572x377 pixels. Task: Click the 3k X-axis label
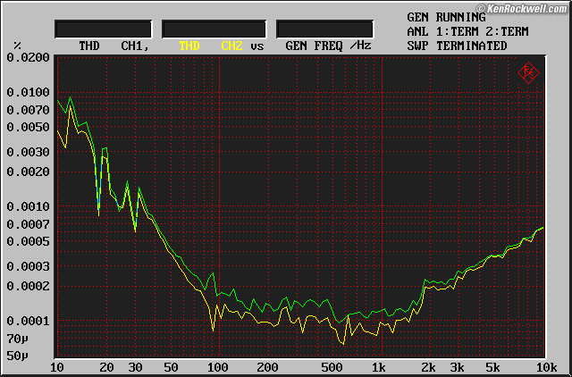coord(457,367)
